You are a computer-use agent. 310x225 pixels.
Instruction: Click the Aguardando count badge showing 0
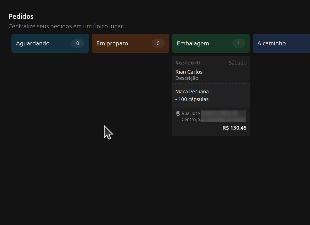pyautogui.click(x=78, y=43)
